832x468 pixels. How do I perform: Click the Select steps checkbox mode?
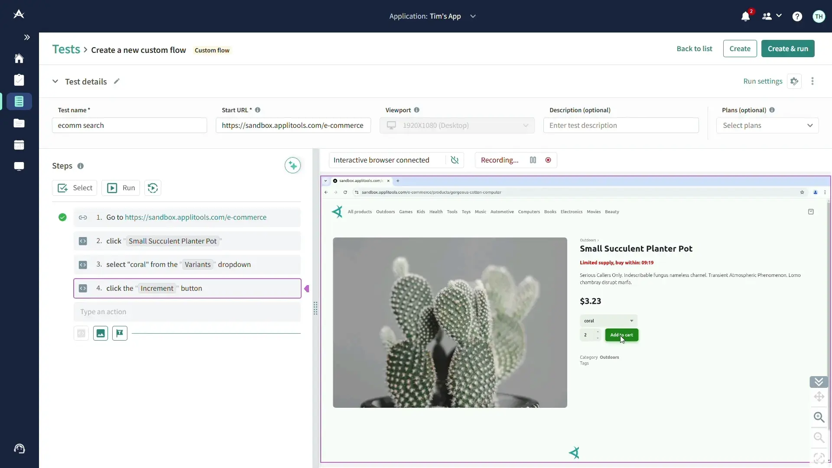[x=75, y=188]
